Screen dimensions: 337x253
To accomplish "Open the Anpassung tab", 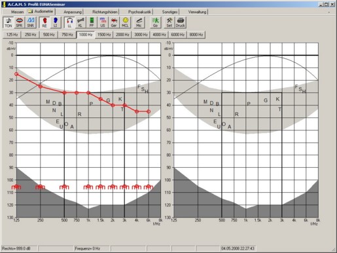I will click(73, 12).
